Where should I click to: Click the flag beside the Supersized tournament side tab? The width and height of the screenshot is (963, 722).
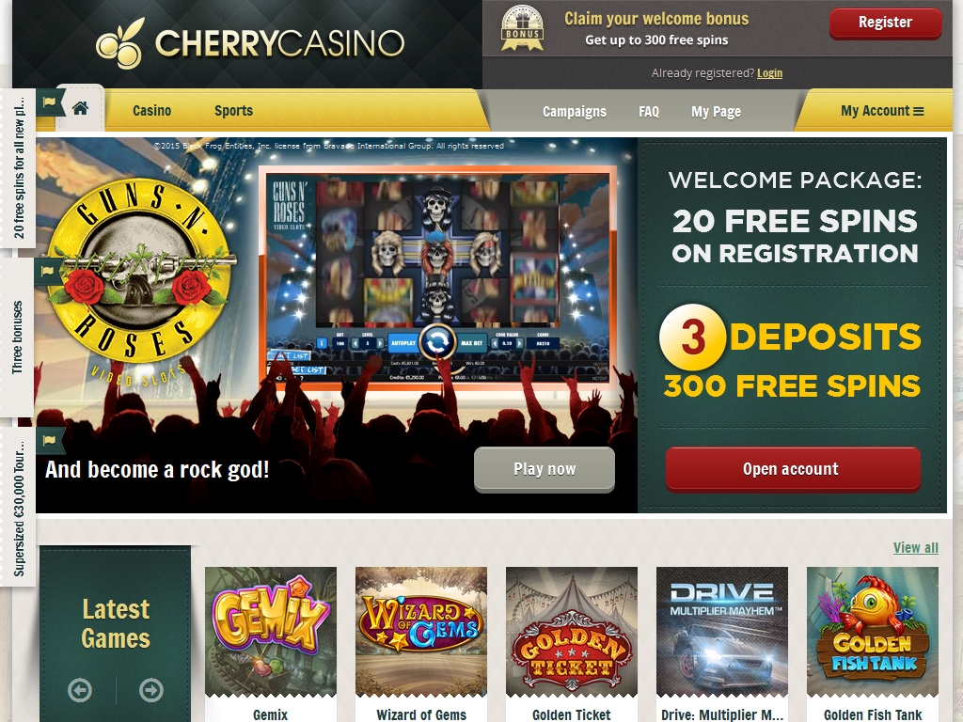[x=49, y=440]
